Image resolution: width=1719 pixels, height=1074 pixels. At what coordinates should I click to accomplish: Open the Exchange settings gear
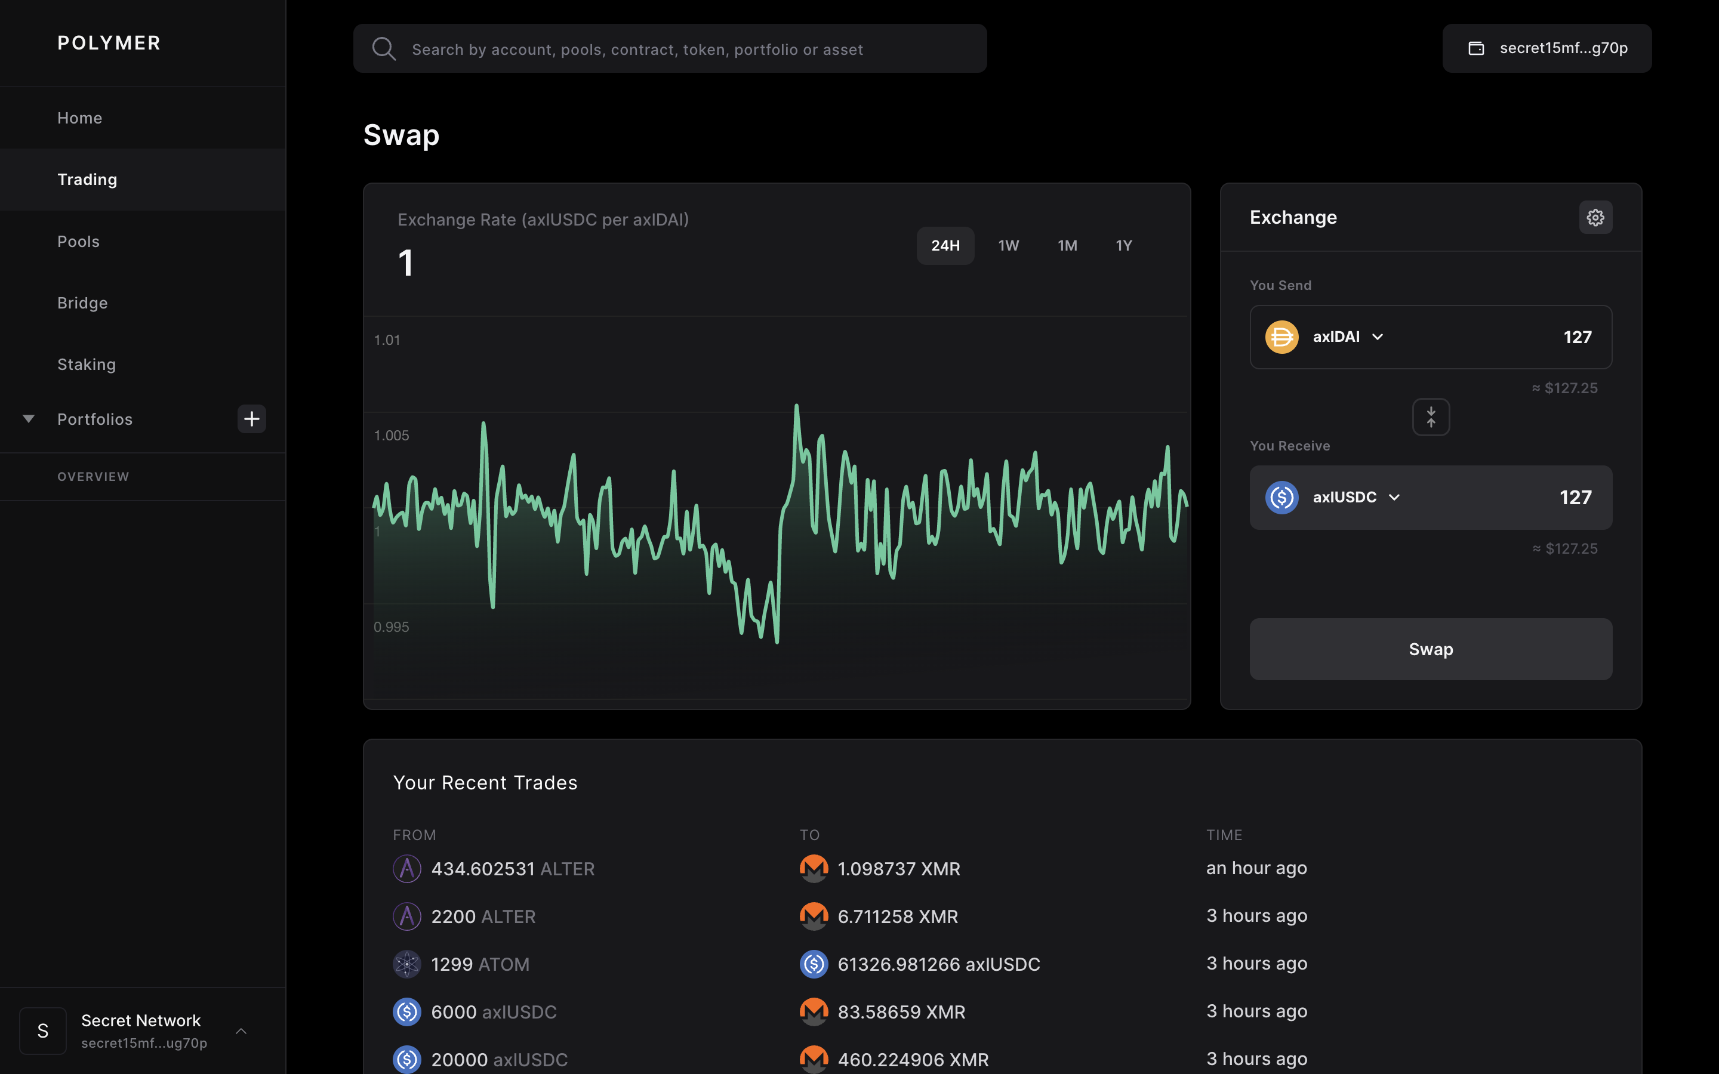1595,217
